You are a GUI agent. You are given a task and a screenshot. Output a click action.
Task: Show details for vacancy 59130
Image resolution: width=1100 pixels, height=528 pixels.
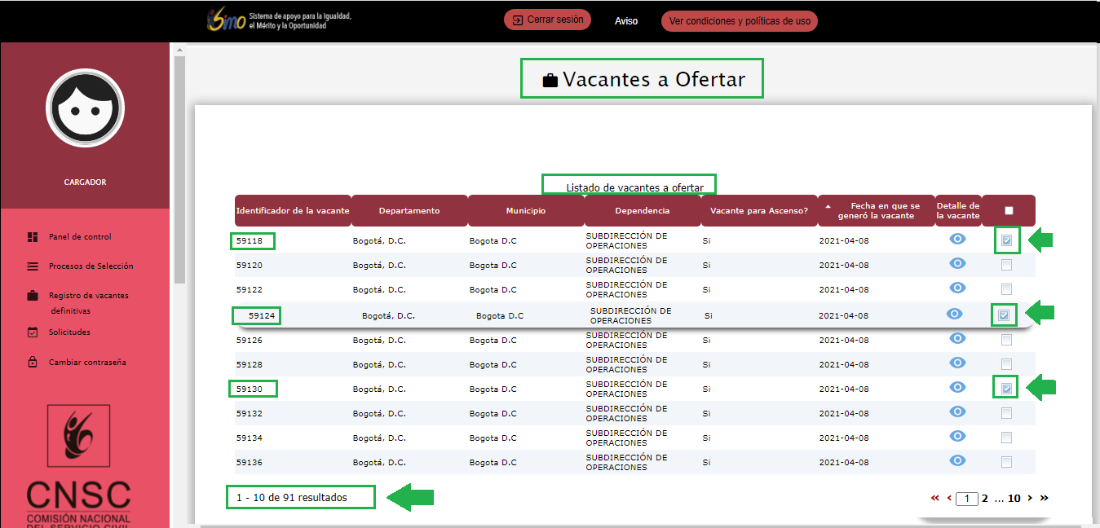pyautogui.click(x=957, y=387)
